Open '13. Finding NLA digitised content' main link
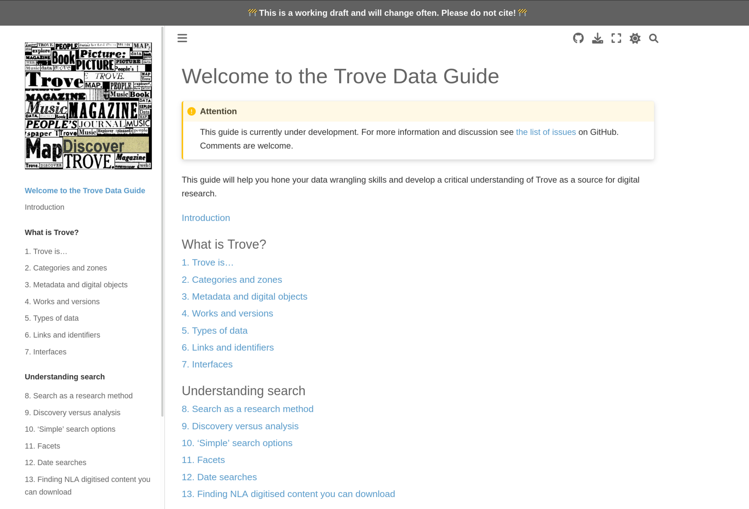This screenshot has width=749, height=509. (x=288, y=494)
